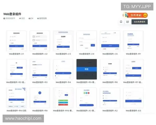Click the Web登录组件-大3 caption
The height and width of the screenshot is (125, 156).
(x=133, y=111)
